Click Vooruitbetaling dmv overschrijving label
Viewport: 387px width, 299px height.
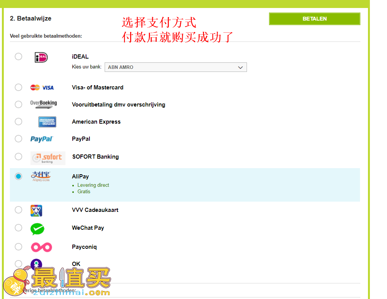(x=118, y=105)
